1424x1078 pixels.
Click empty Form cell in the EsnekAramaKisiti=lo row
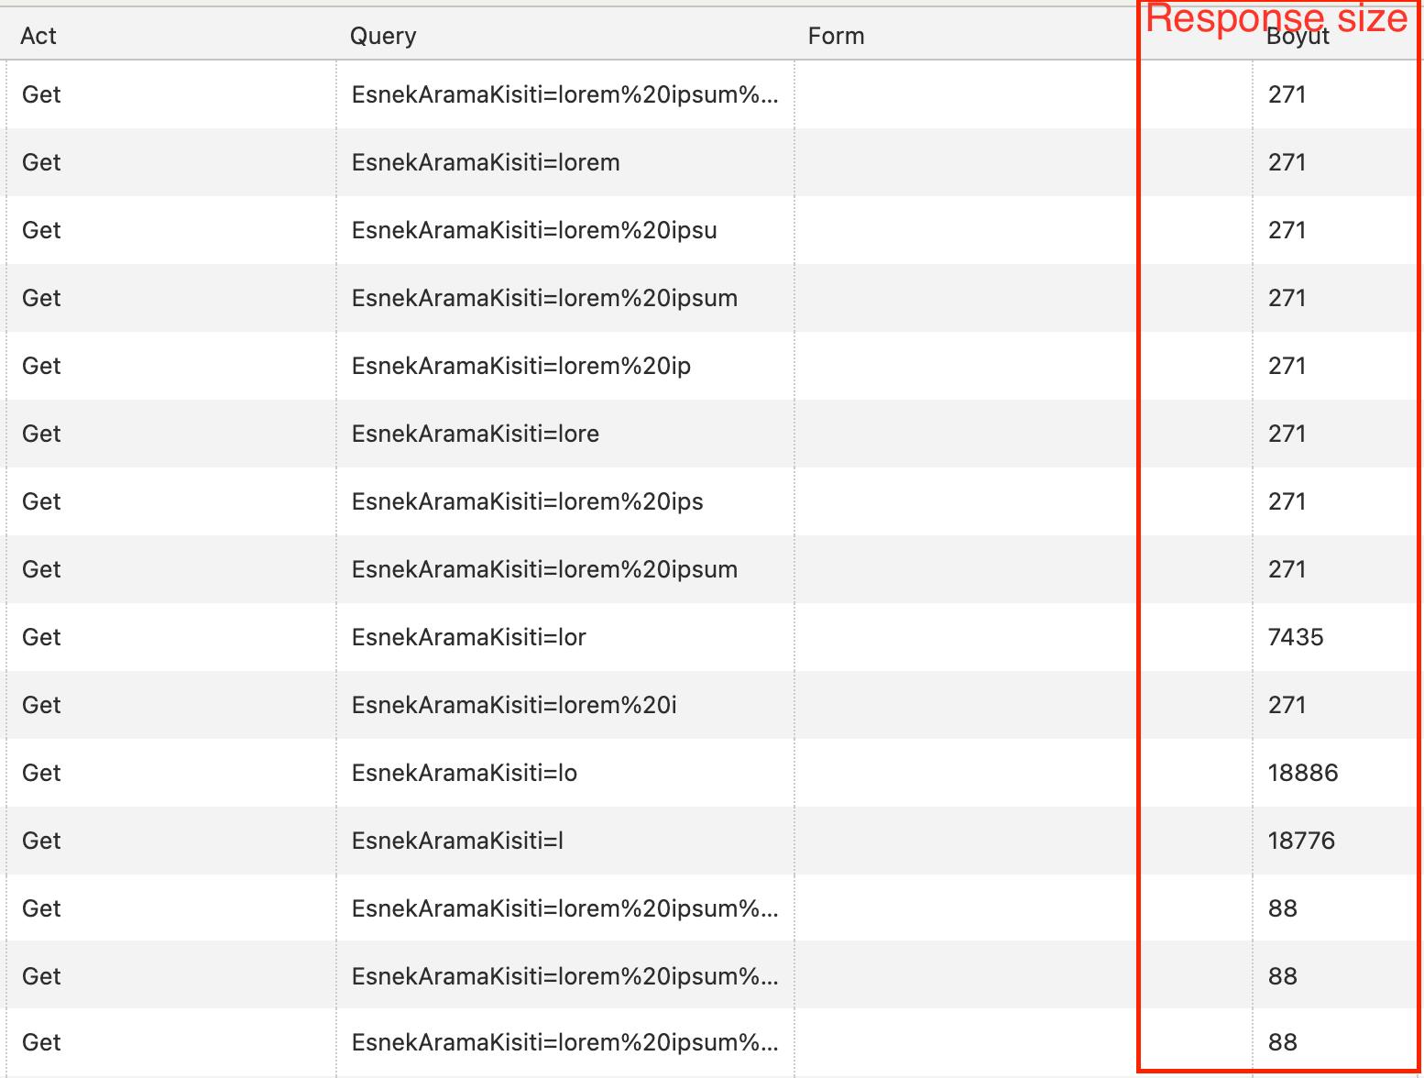[x=1024, y=773]
